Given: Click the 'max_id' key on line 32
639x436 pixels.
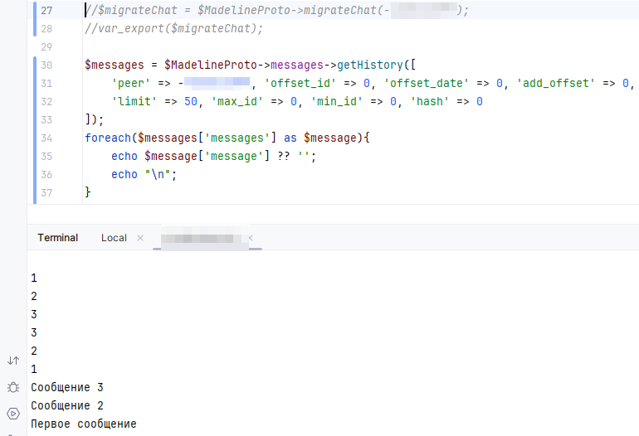Looking at the screenshot, I should [237, 101].
